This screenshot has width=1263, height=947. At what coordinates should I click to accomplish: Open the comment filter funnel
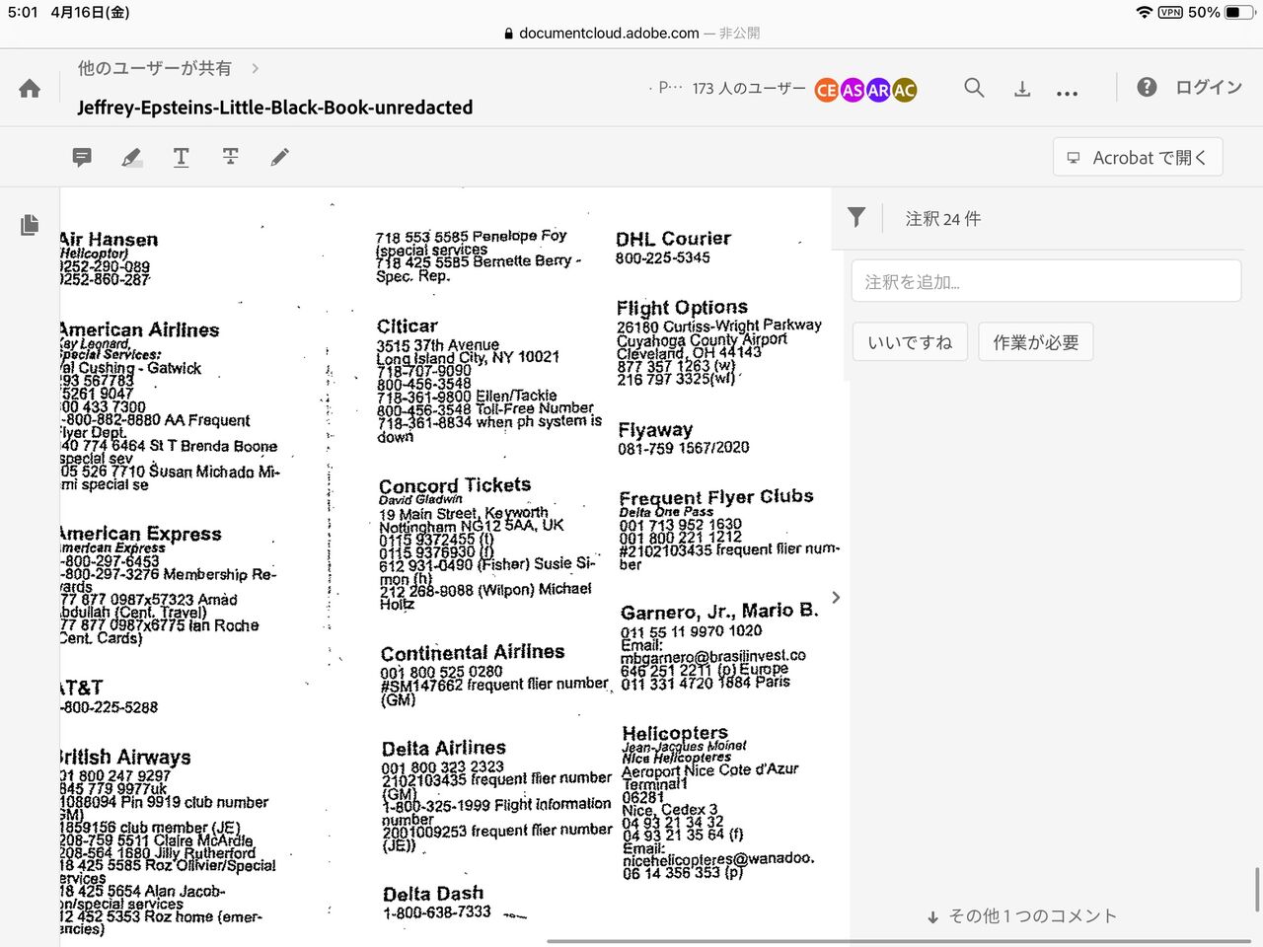pyautogui.click(x=856, y=218)
